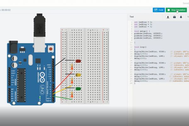Click code line 'void setup()'
Image resolution: width=189 pixels, height=126 pixels.
pos(142,31)
